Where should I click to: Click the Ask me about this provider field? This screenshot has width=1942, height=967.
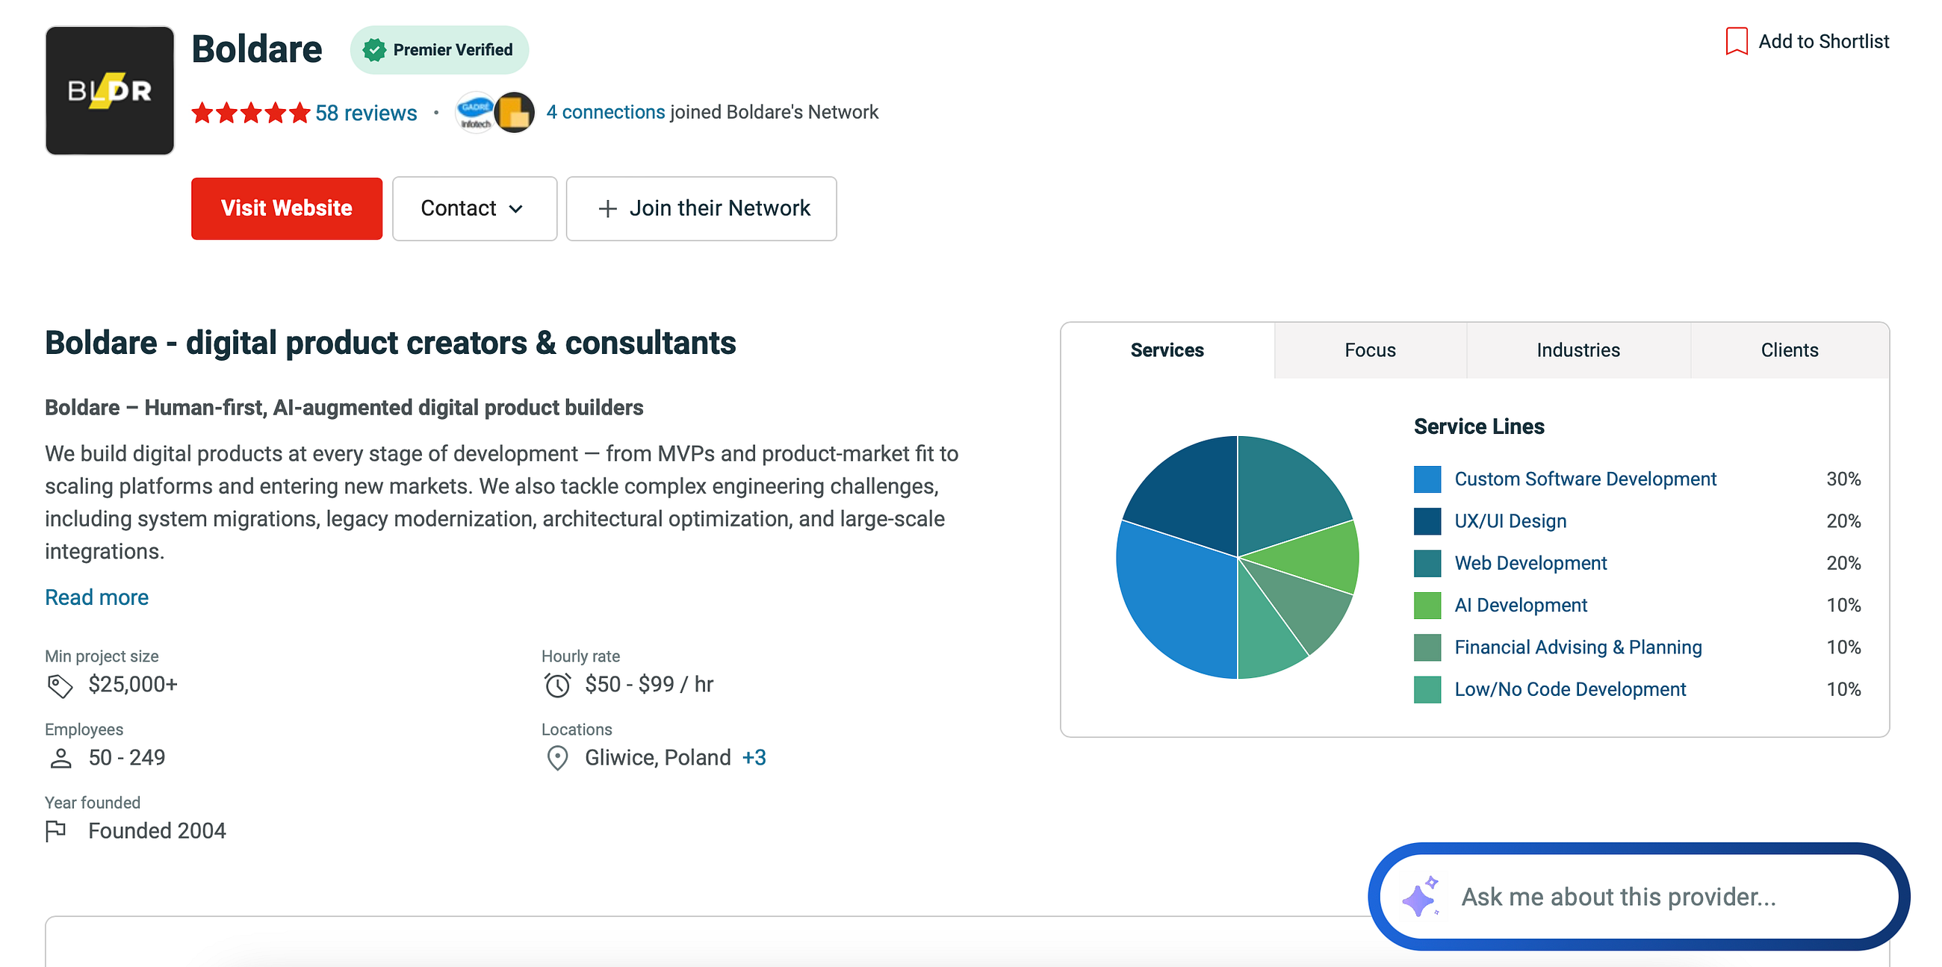[x=1638, y=897]
